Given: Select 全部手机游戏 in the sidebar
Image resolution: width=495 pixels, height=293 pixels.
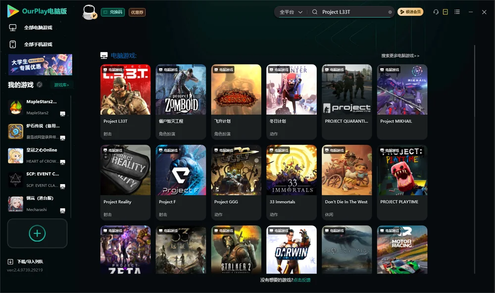Looking at the screenshot, I should [x=31, y=45].
